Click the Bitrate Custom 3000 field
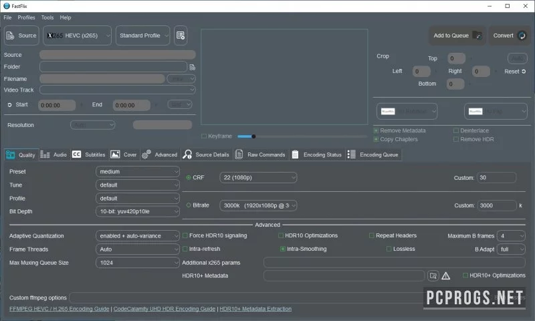This screenshot has height=321, width=535. coord(496,205)
